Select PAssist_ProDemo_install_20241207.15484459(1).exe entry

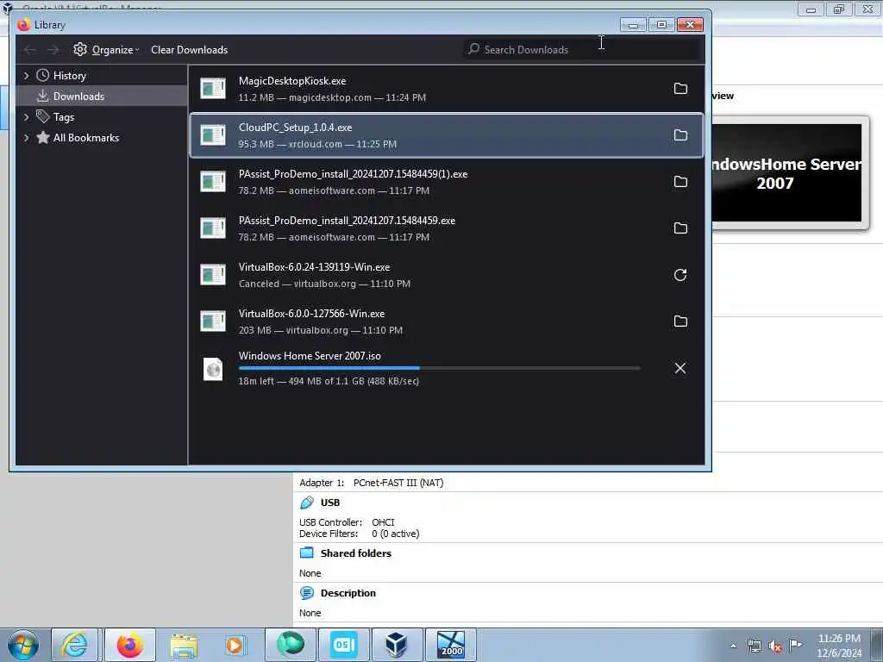click(446, 182)
